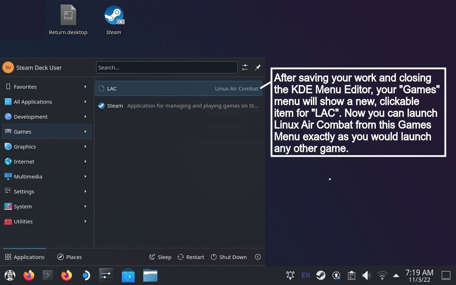Open the system updates tray icon
The image size is (456, 285).
pos(336,275)
